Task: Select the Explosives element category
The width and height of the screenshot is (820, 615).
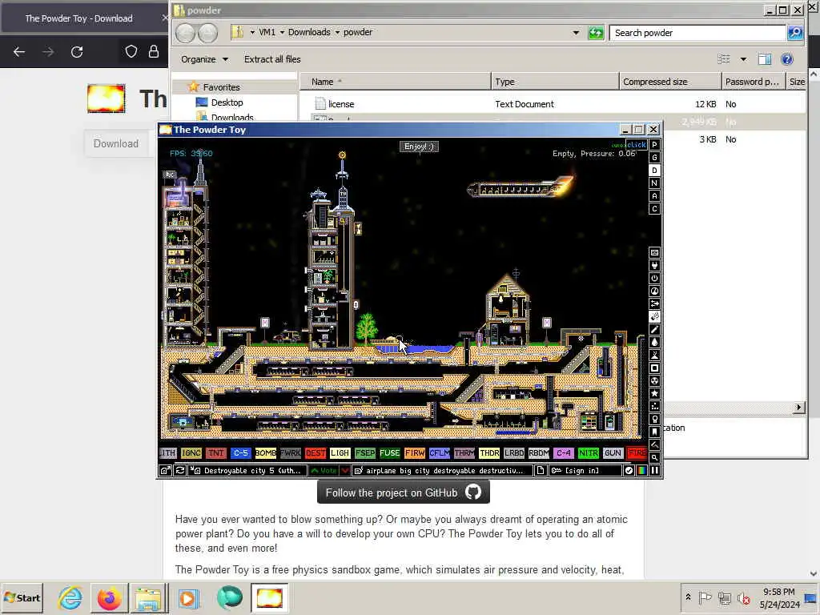Action: [654, 317]
